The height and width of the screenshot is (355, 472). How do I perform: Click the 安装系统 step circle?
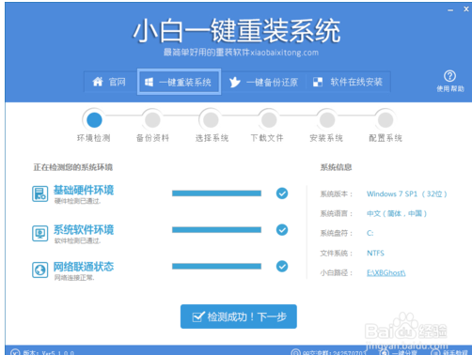(x=327, y=120)
